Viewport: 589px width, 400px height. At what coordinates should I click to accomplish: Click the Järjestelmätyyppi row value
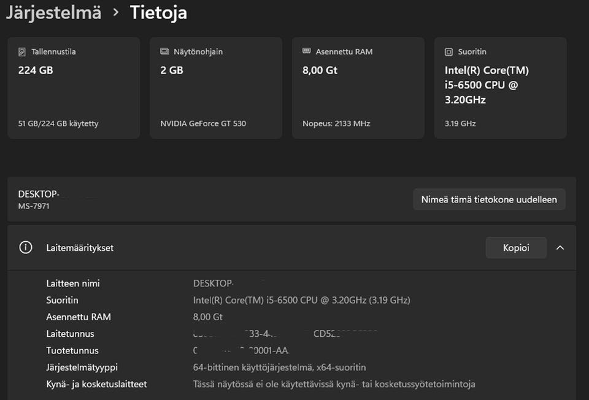pyautogui.click(x=279, y=367)
